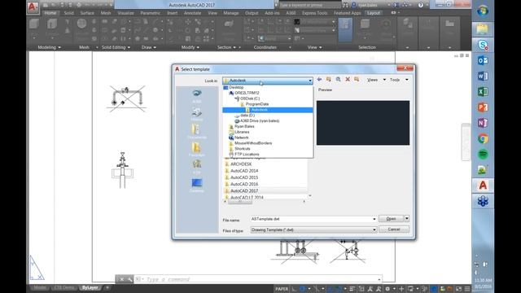The image size is (521, 293).
Task: Click the AutoCAD application menu logo
Action: pos(33,7)
